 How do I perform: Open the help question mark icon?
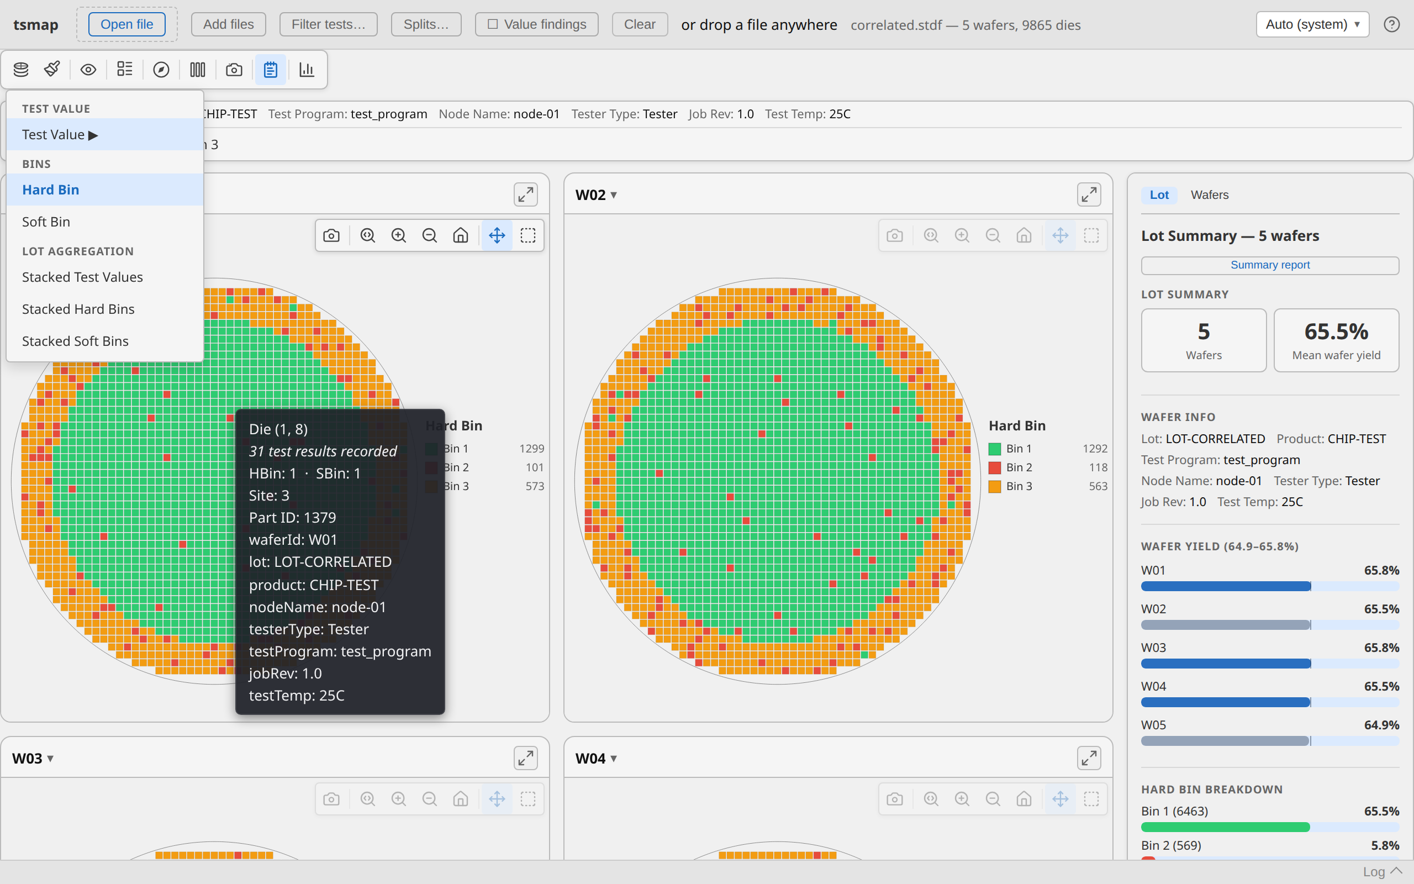(x=1392, y=24)
